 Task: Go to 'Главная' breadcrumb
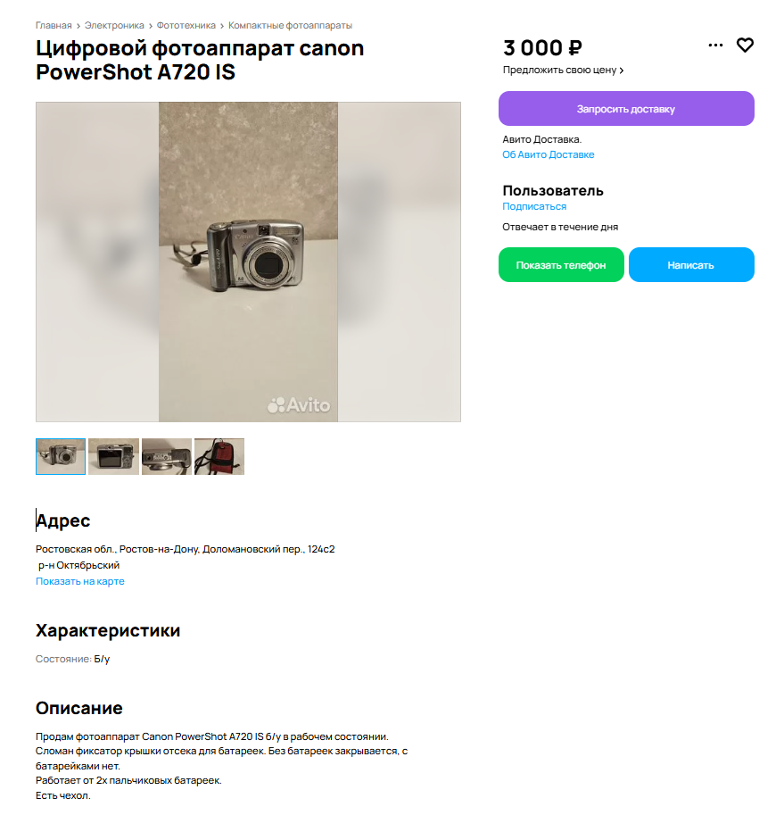(x=54, y=26)
